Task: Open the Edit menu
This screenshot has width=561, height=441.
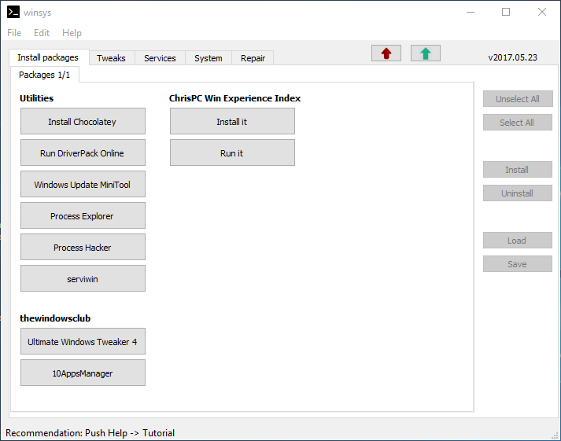Action: click(x=42, y=33)
